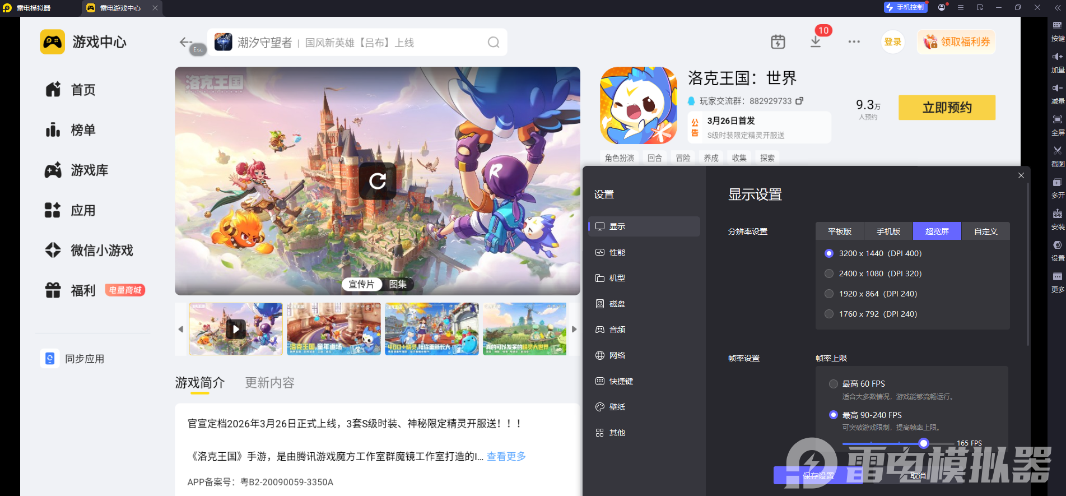Open 机型 device model settings

tap(644, 278)
